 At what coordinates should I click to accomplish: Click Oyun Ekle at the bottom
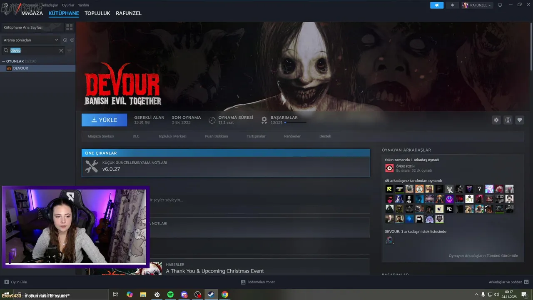tap(16, 282)
